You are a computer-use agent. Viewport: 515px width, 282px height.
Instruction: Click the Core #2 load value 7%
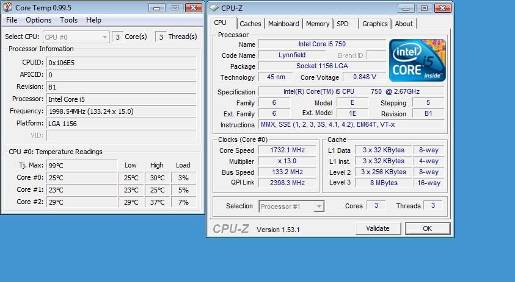183,202
